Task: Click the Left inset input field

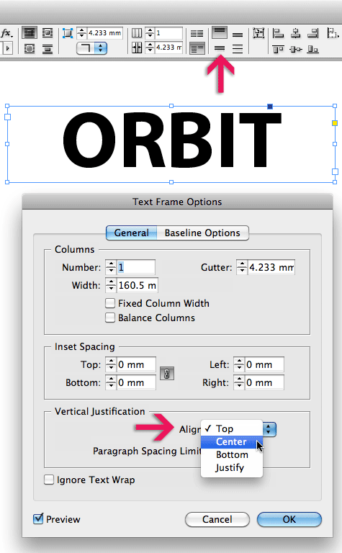Action: point(264,364)
